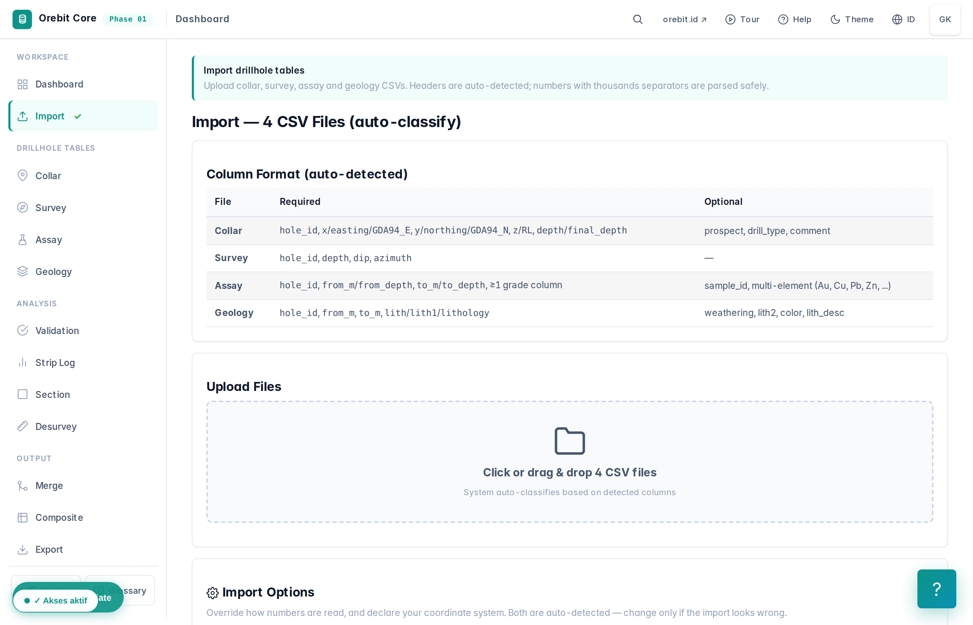Click the Strip Log bar-chart icon

click(23, 362)
